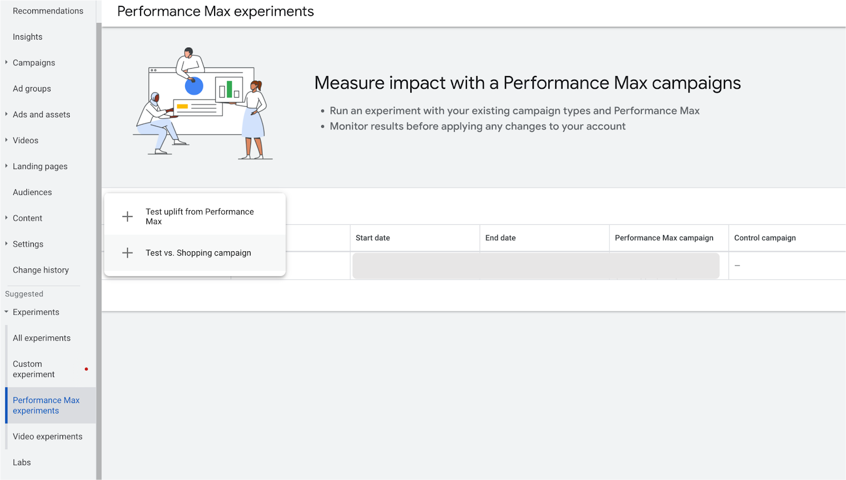The width and height of the screenshot is (846, 480).
Task: Click the red dot next to Custom experiment
Action: 86,369
